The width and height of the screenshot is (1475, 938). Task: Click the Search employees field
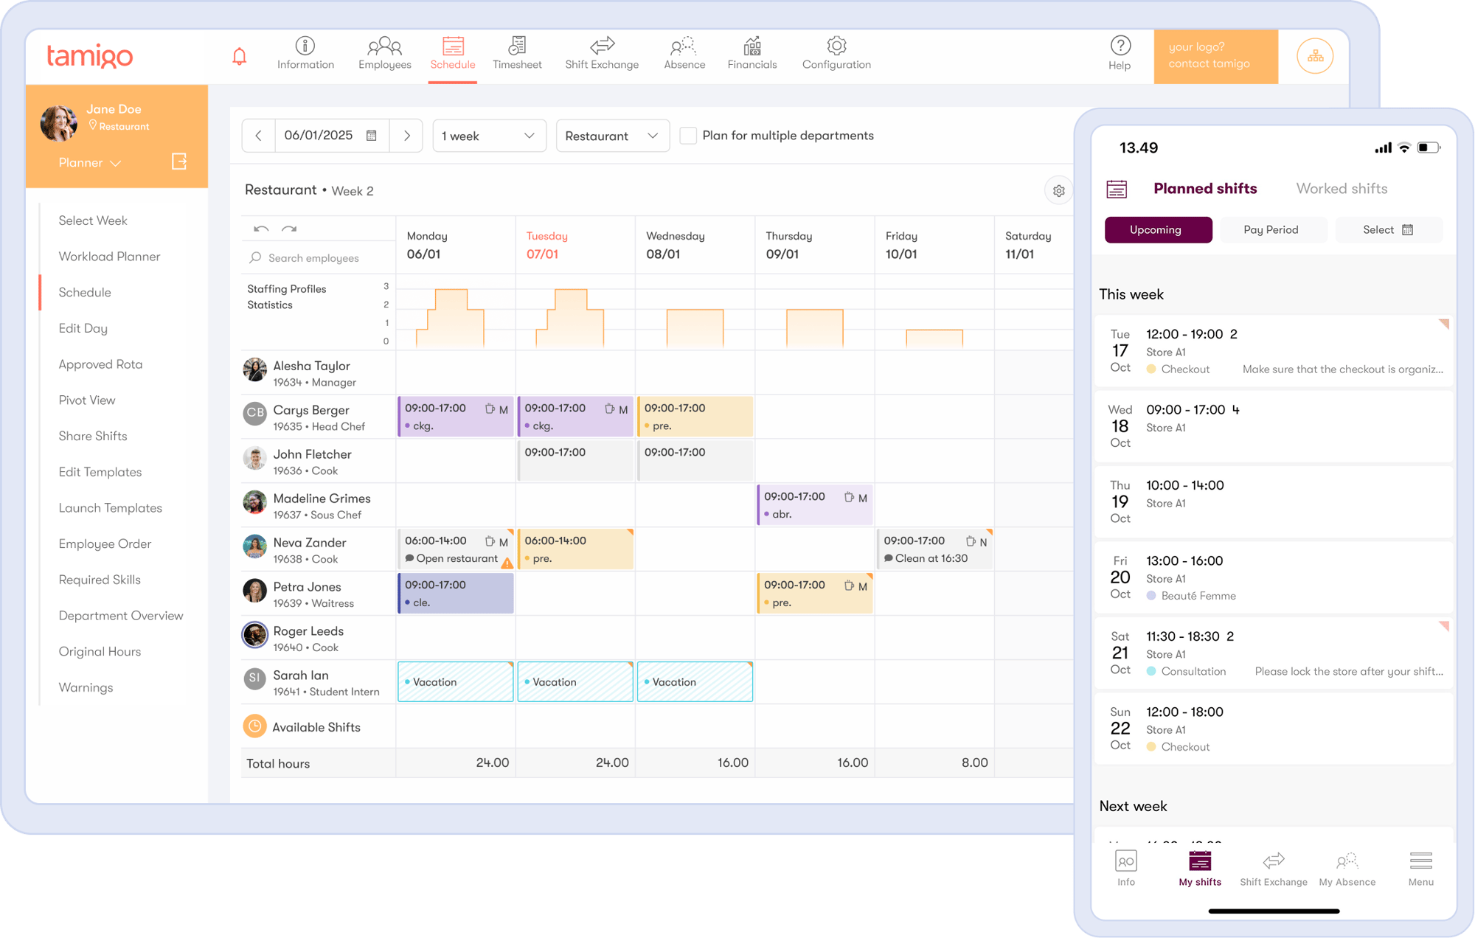pos(313,258)
